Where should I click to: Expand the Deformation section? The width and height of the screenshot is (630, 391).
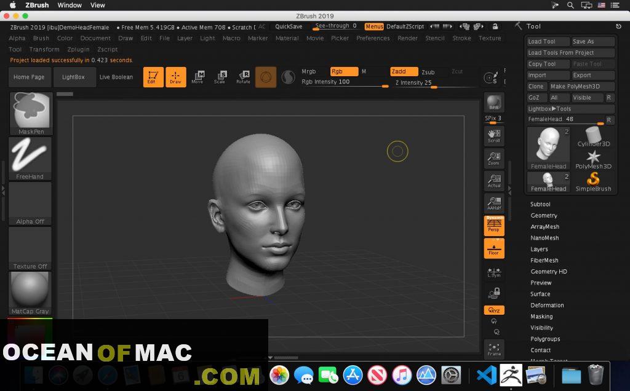pyautogui.click(x=547, y=306)
